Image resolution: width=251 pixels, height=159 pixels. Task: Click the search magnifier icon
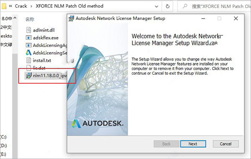185,6
